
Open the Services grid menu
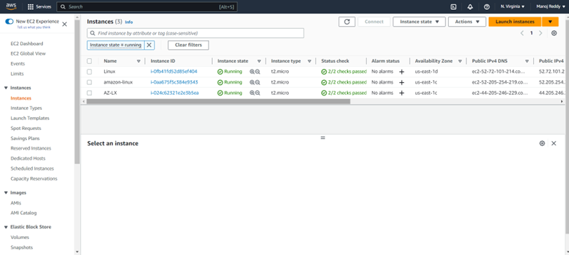coord(39,7)
